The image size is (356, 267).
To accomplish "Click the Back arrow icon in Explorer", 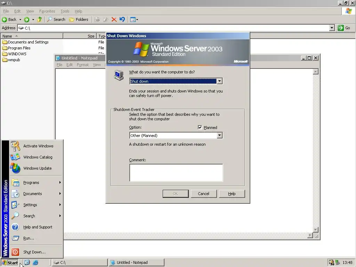I will [4, 19].
